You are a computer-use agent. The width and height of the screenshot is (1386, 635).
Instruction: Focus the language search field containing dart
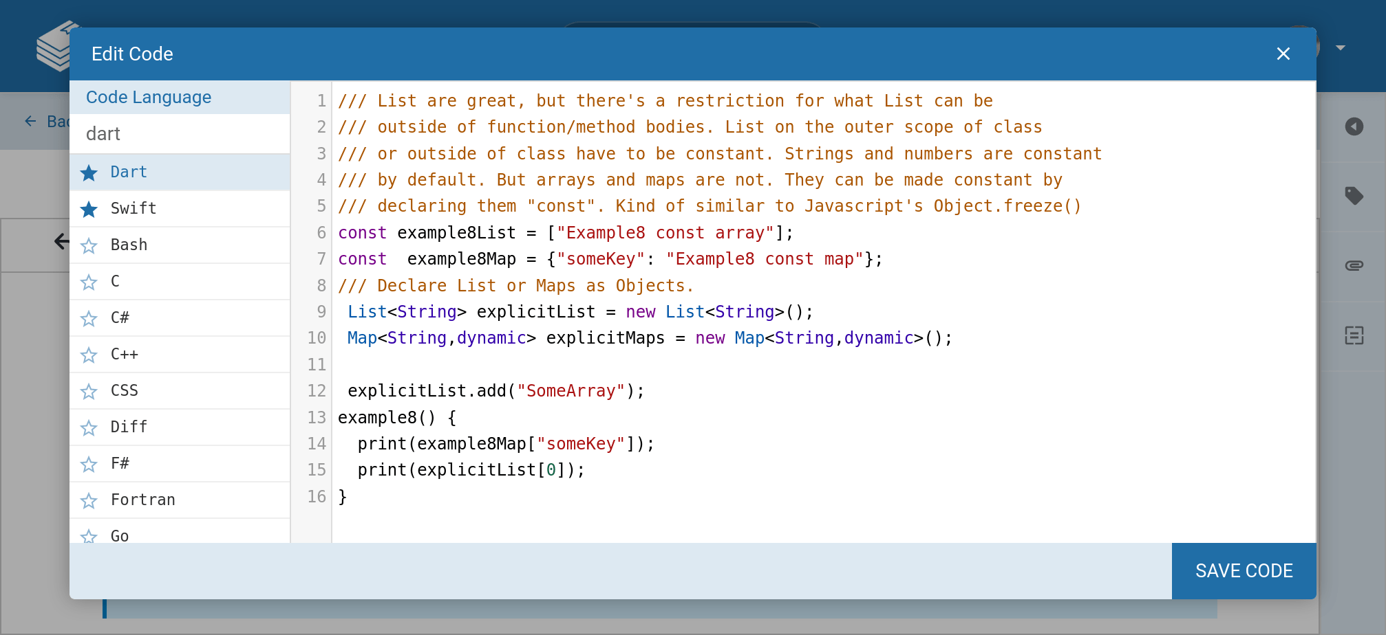tap(180, 134)
